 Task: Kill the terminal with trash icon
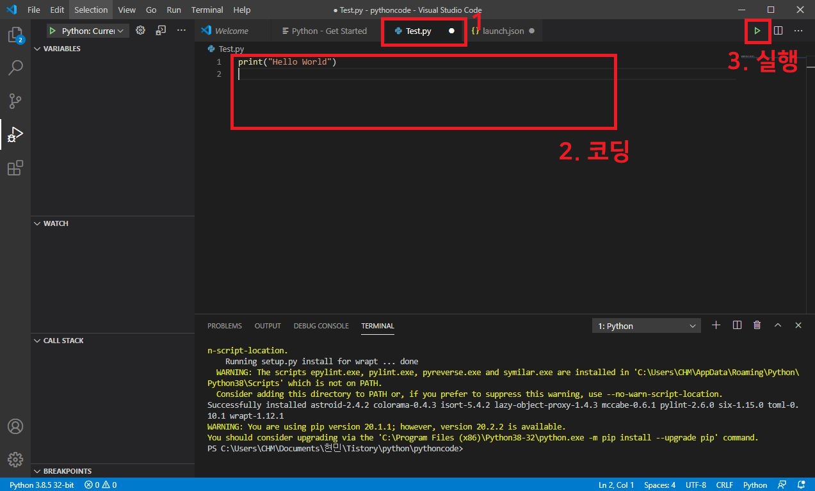[757, 325]
